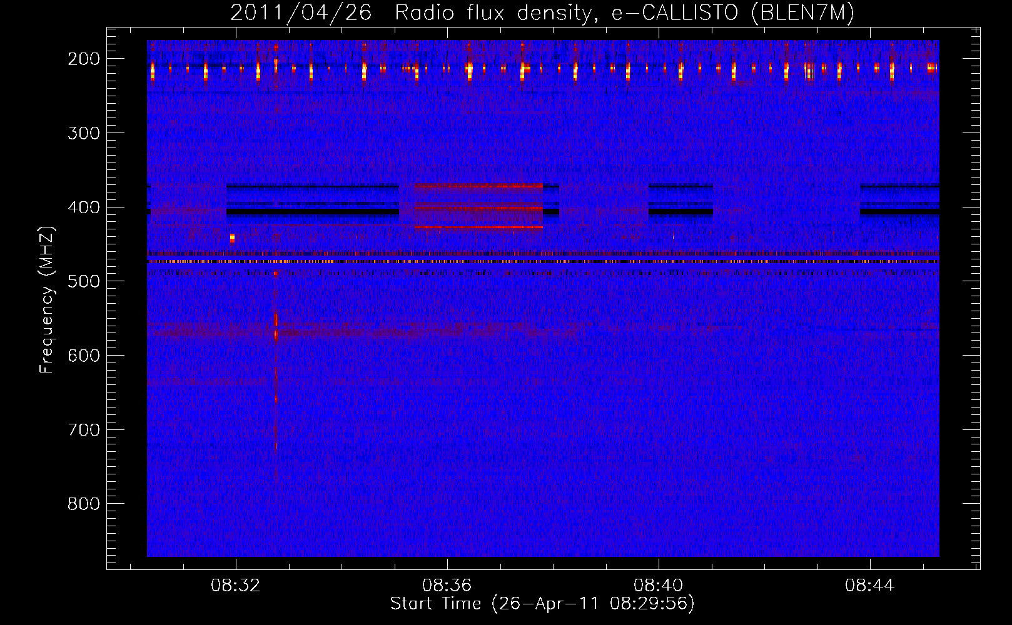Screen dimensions: 1012x625
Task: Click the 300 frequency tick label
Action: pyautogui.click(x=84, y=133)
